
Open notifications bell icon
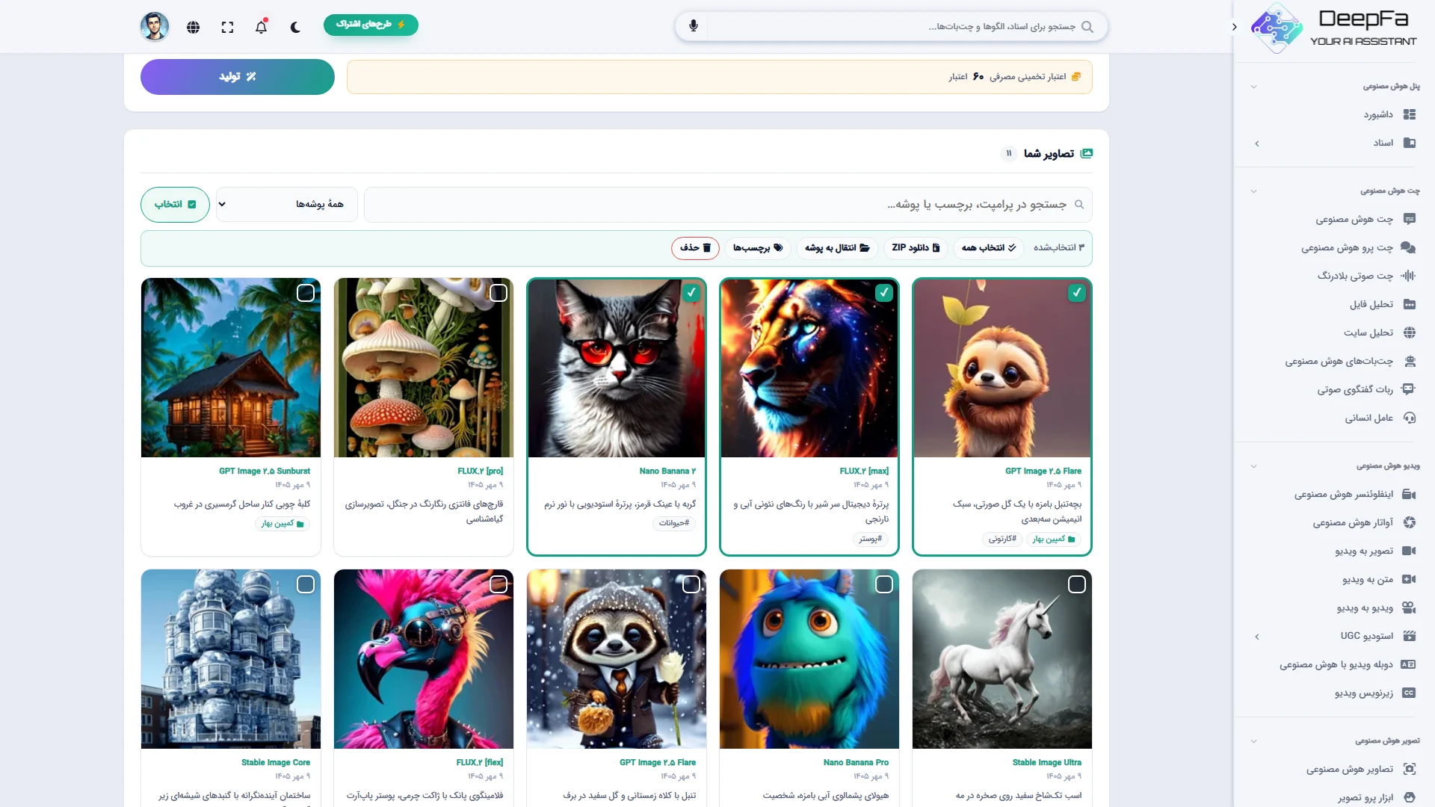tap(261, 27)
